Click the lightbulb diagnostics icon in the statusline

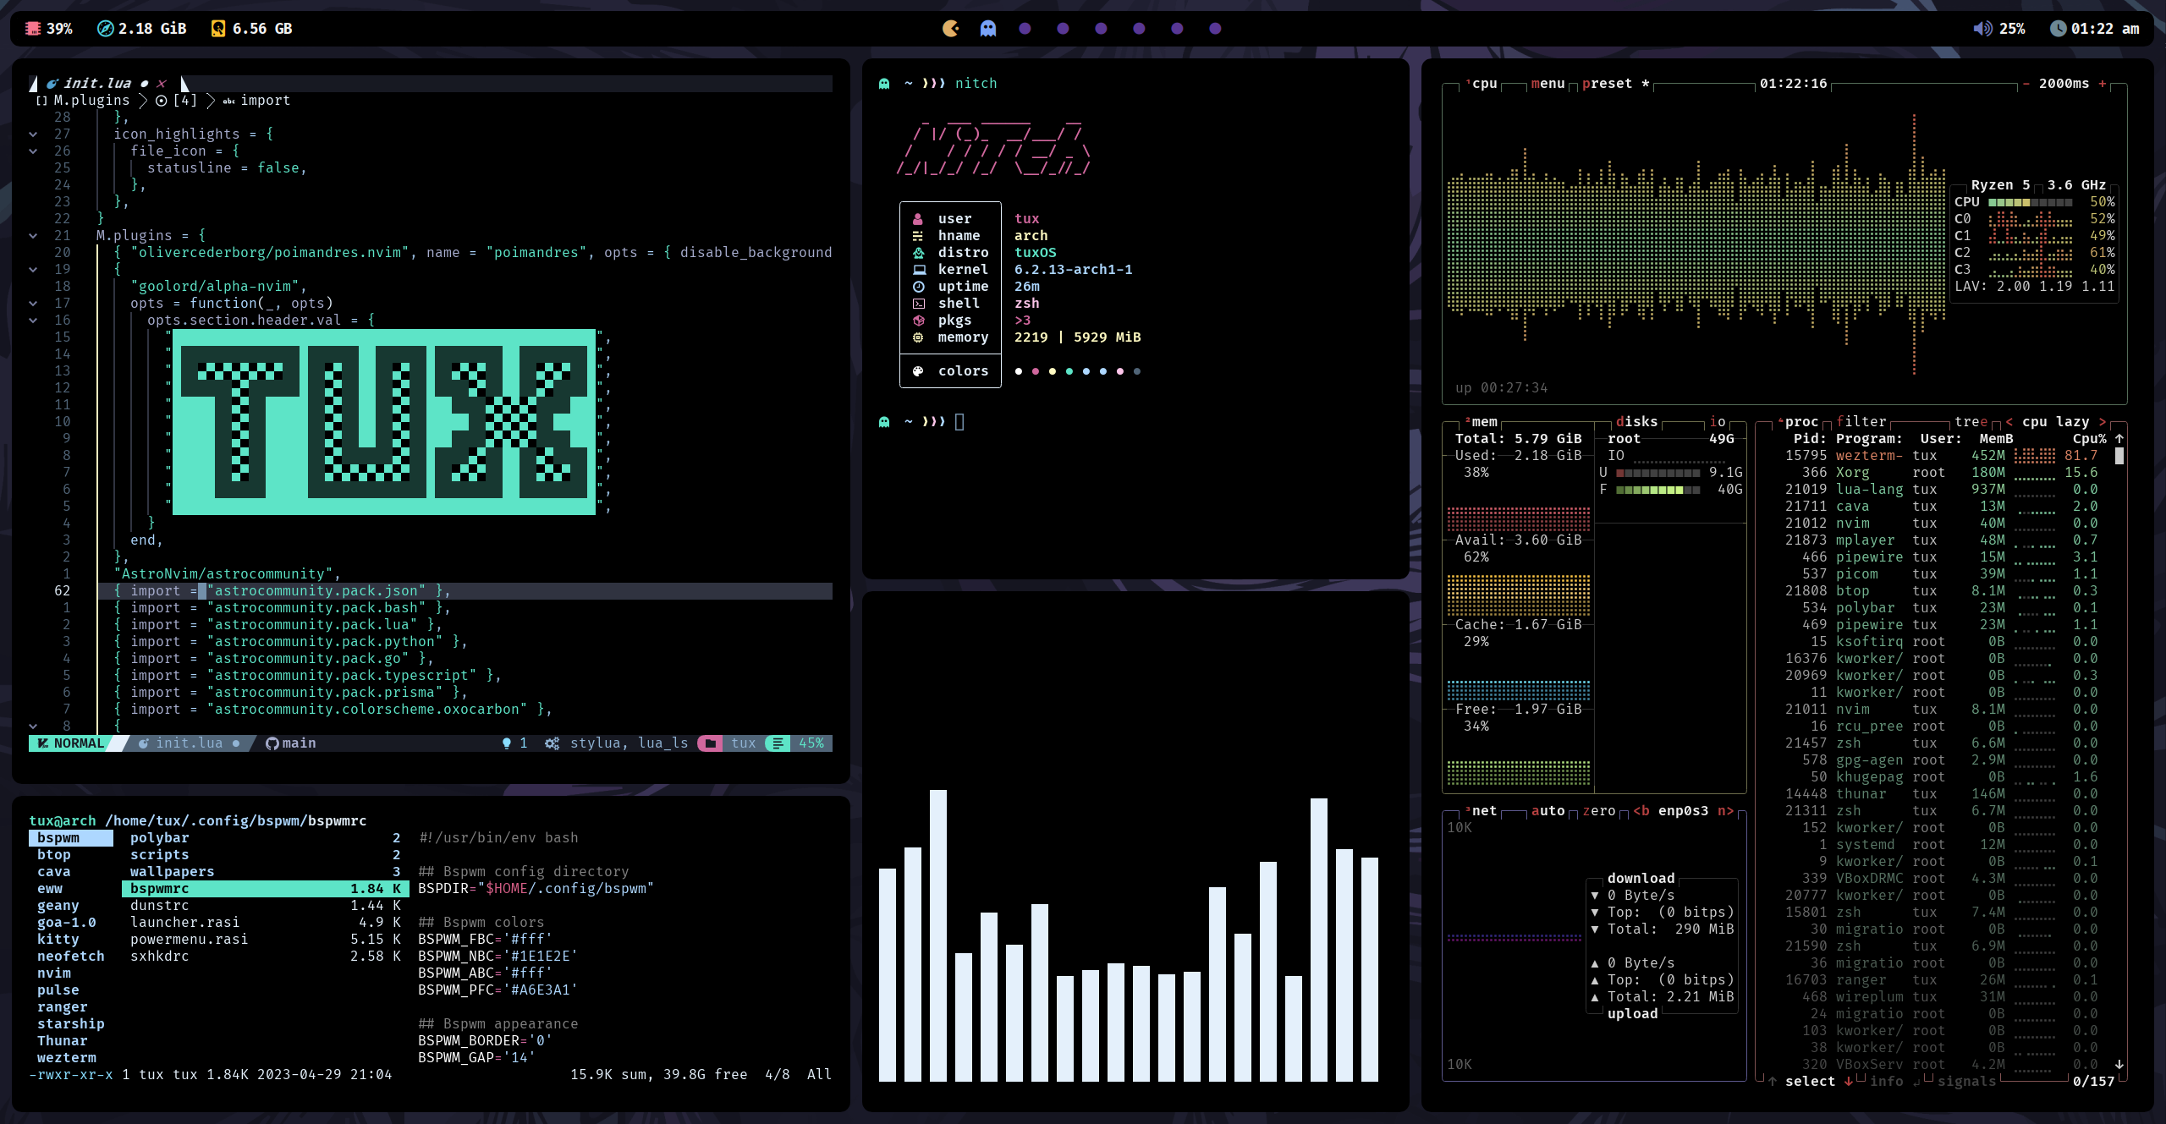coord(506,743)
